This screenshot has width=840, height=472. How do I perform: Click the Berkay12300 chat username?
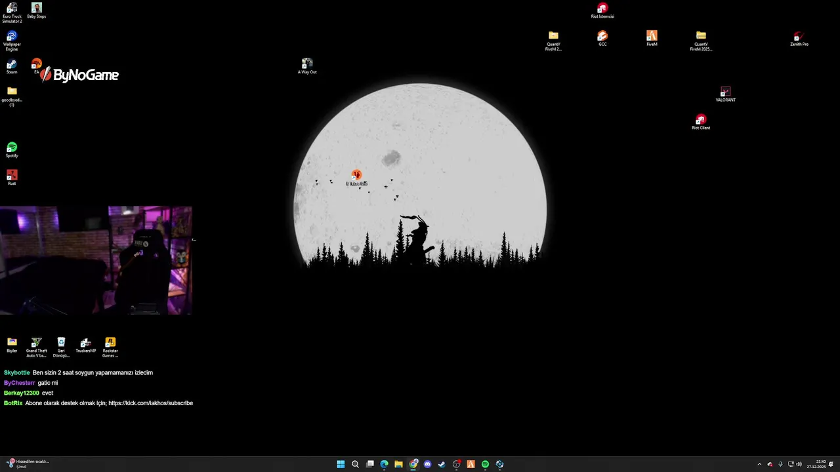click(x=22, y=393)
